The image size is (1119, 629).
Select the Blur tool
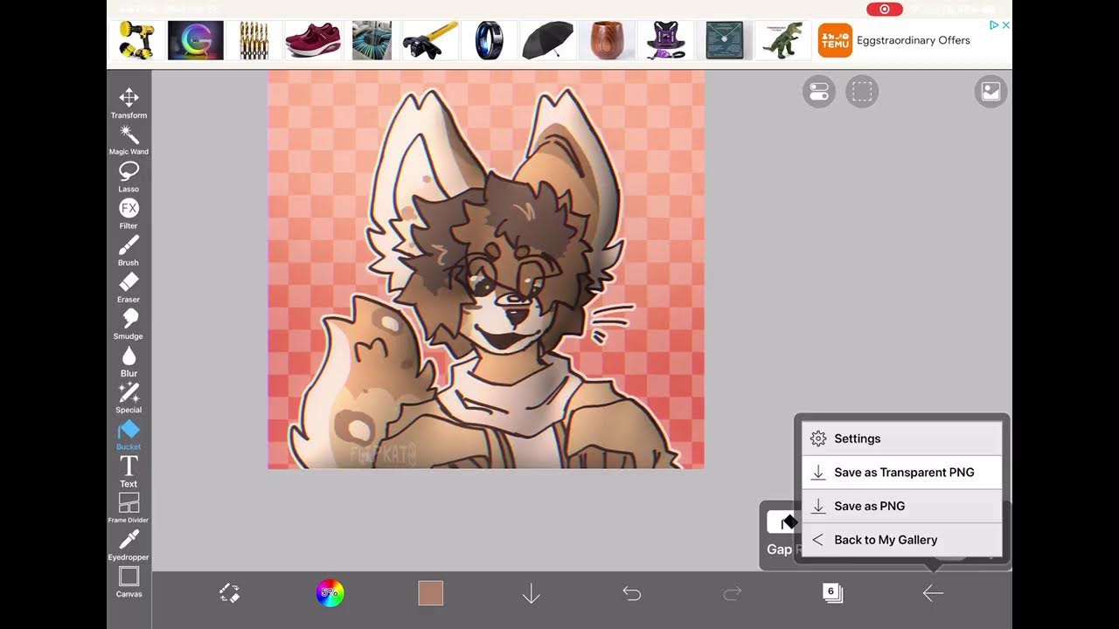pyautogui.click(x=129, y=361)
